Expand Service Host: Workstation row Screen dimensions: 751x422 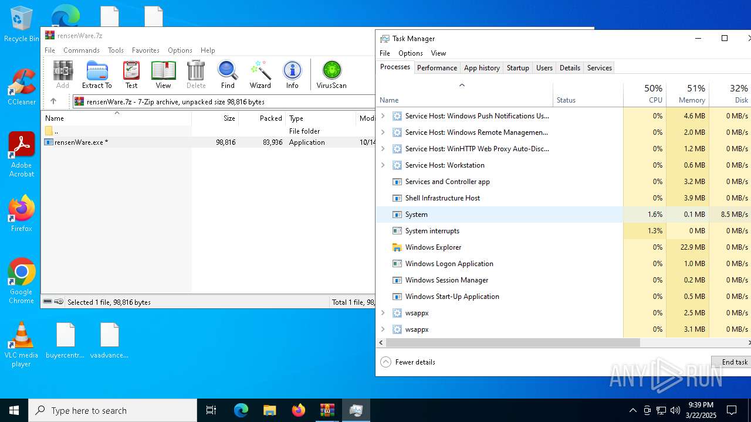click(383, 165)
